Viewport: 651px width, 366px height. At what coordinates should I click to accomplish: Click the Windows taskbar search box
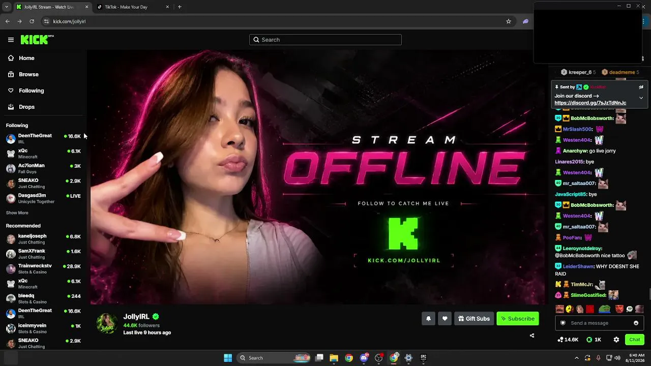coord(275,358)
